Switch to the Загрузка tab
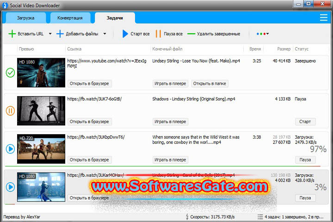The height and width of the screenshot is (222, 333). (26, 18)
